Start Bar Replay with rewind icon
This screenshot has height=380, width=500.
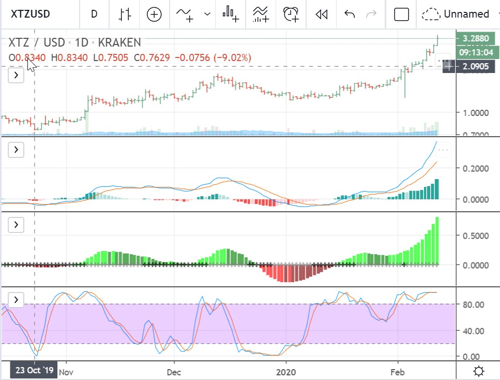(322, 14)
